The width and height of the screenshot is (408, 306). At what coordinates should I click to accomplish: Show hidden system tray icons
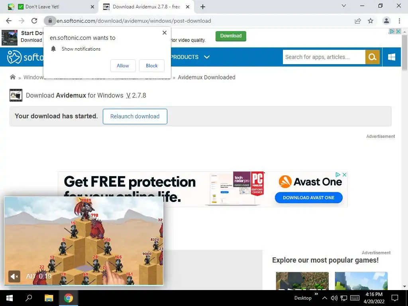pos(324,298)
